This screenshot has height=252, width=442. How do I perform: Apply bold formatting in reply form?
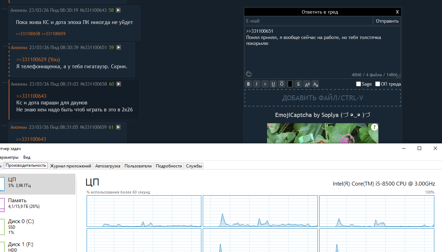click(x=248, y=84)
